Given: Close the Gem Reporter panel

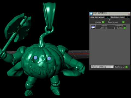Looking at the screenshot, I should click(x=129, y=14).
